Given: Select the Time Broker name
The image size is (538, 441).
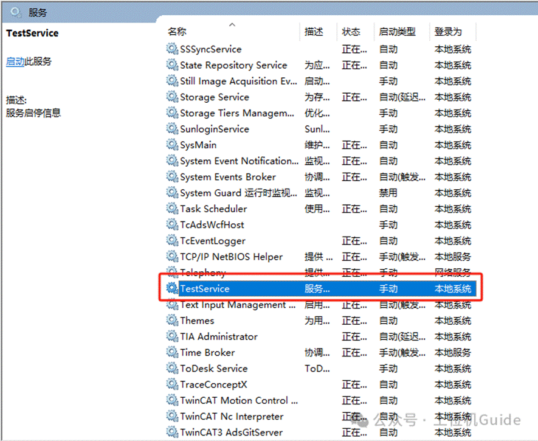Looking at the screenshot, I should [x=207, y=352].
